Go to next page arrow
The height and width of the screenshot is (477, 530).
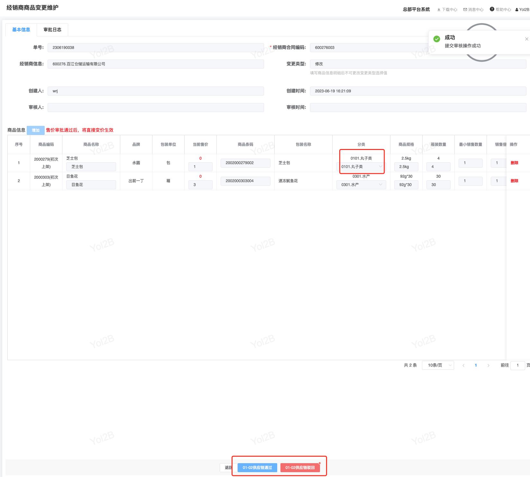pos(489,365)
